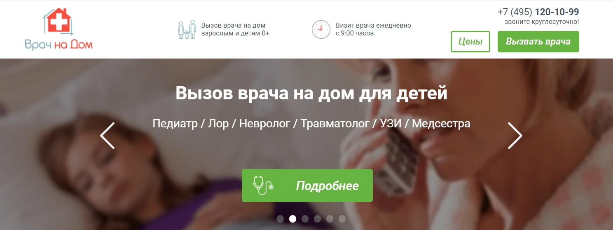Click the Вызов врача на дом для детей heading

(311, 93)
